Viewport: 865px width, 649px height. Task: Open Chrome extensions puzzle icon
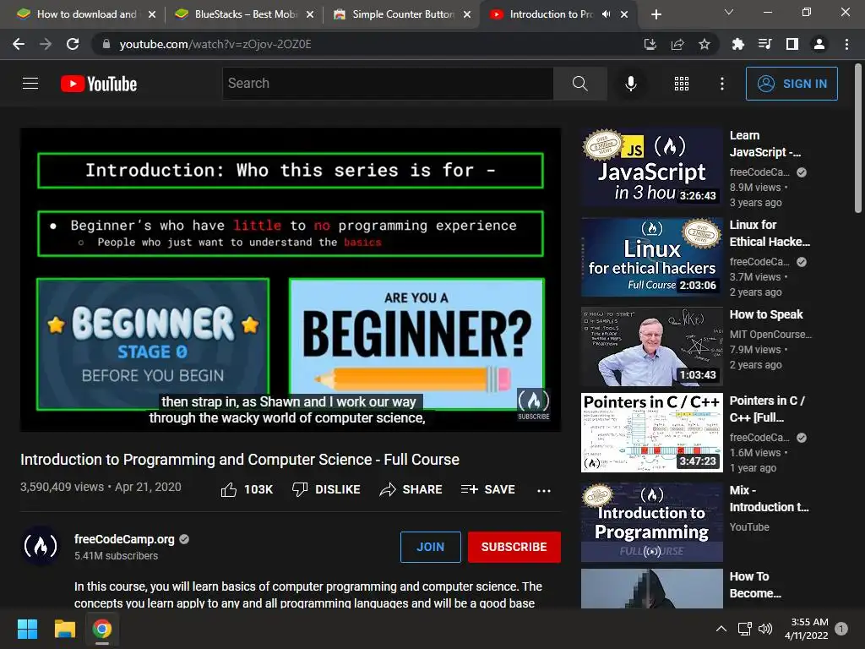click(x=737, y=44)
